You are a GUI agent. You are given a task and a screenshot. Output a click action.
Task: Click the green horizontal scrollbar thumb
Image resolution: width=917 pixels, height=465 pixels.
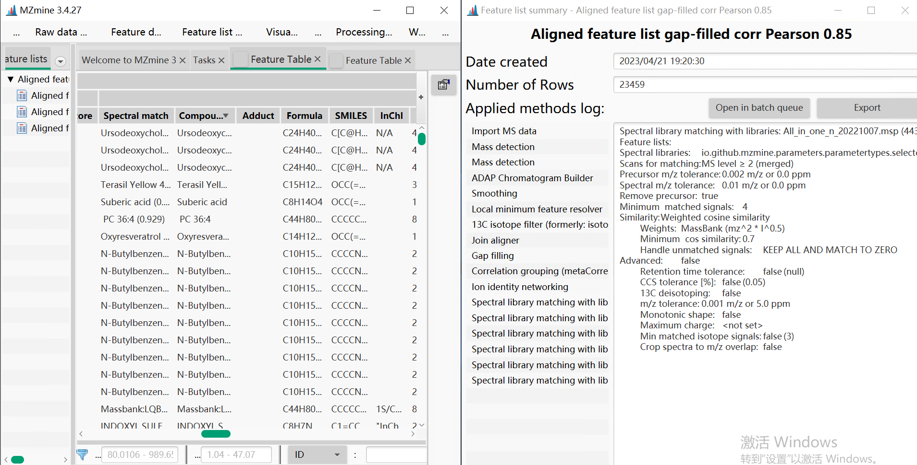[216, 433]
